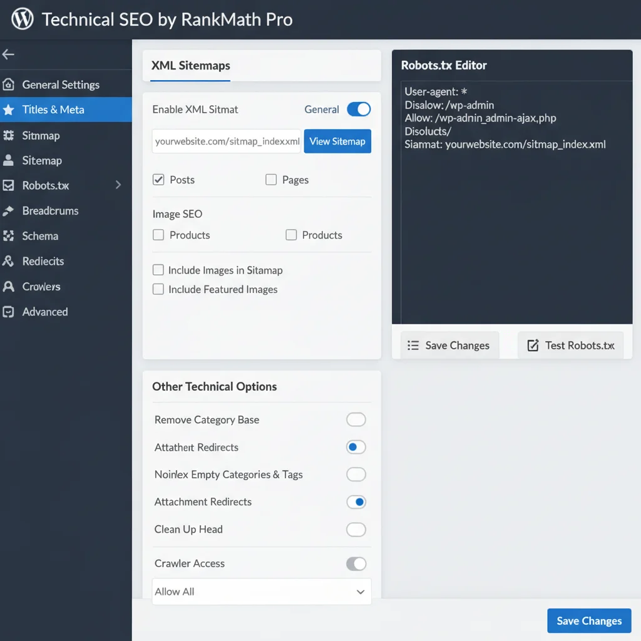Viewport: 641px width, 641px height.
Task: Click the sitemap URL input field
Action: [x=227, y=141]
